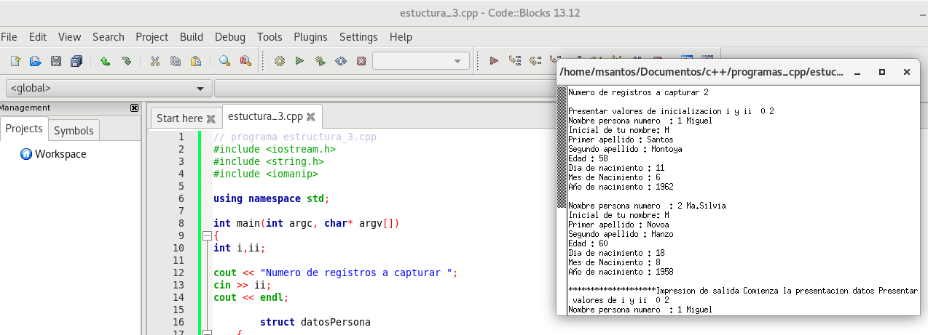Click the Build gear icon
This screenshot has width=928, height=335.
point(279,62)
